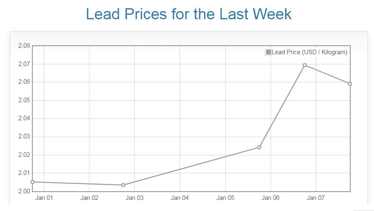The image size is (374, 211).
Task: Click the 'Lead Prices for the Last Week' title
Action: [188, 14]
